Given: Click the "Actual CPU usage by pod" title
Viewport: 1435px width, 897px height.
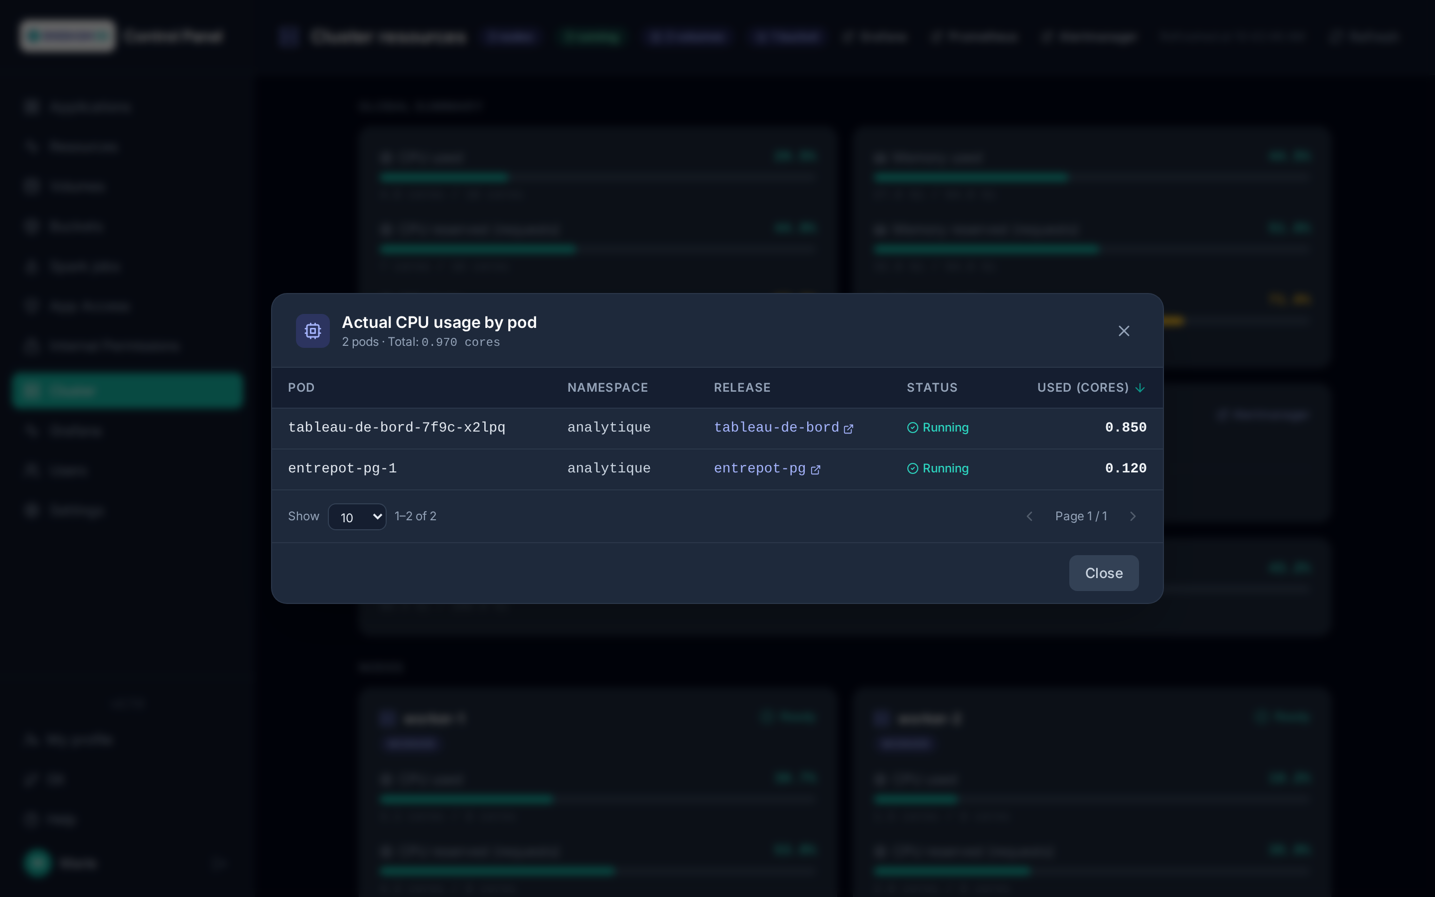Looking at the screenshot, I should coord(439,322).
